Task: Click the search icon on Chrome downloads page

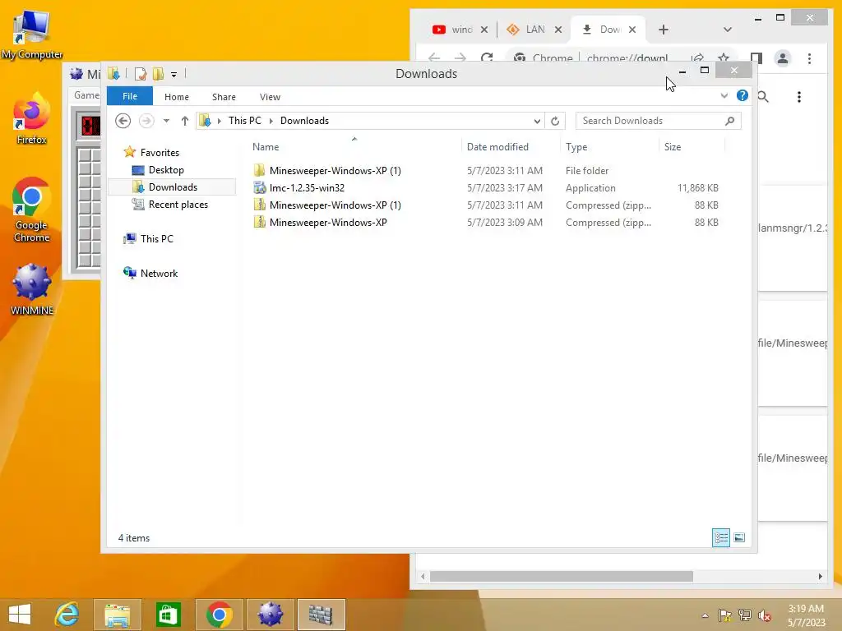Action: (763, 97)
